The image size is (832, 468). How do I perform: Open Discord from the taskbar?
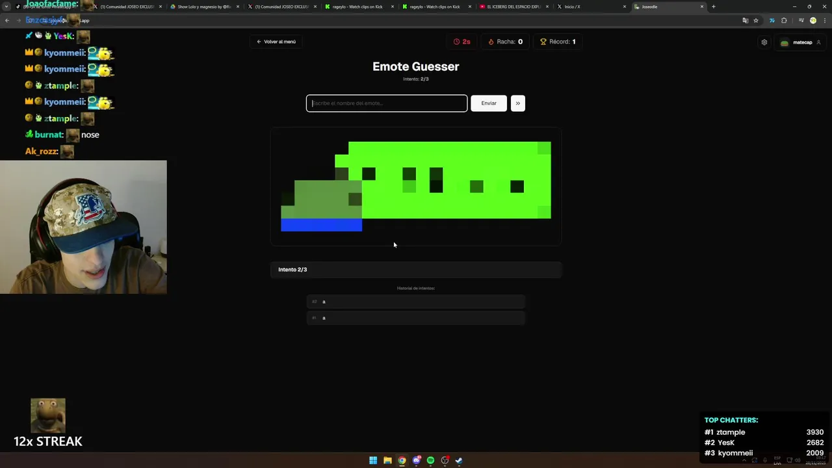click(x=416, y=460)
